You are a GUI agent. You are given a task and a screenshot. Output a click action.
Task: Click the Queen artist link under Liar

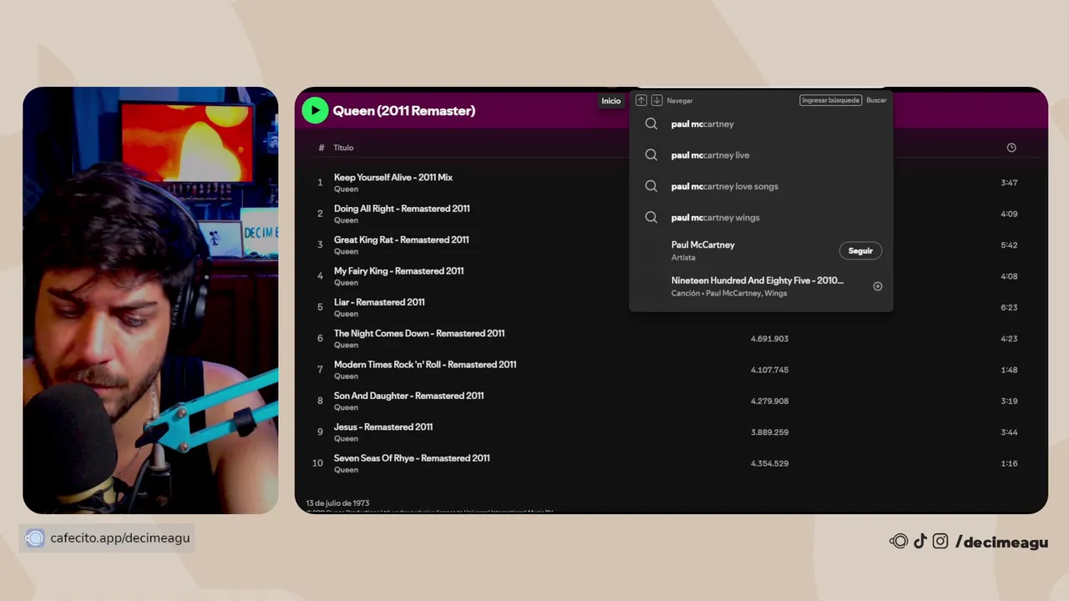click(x=346, y=314)
